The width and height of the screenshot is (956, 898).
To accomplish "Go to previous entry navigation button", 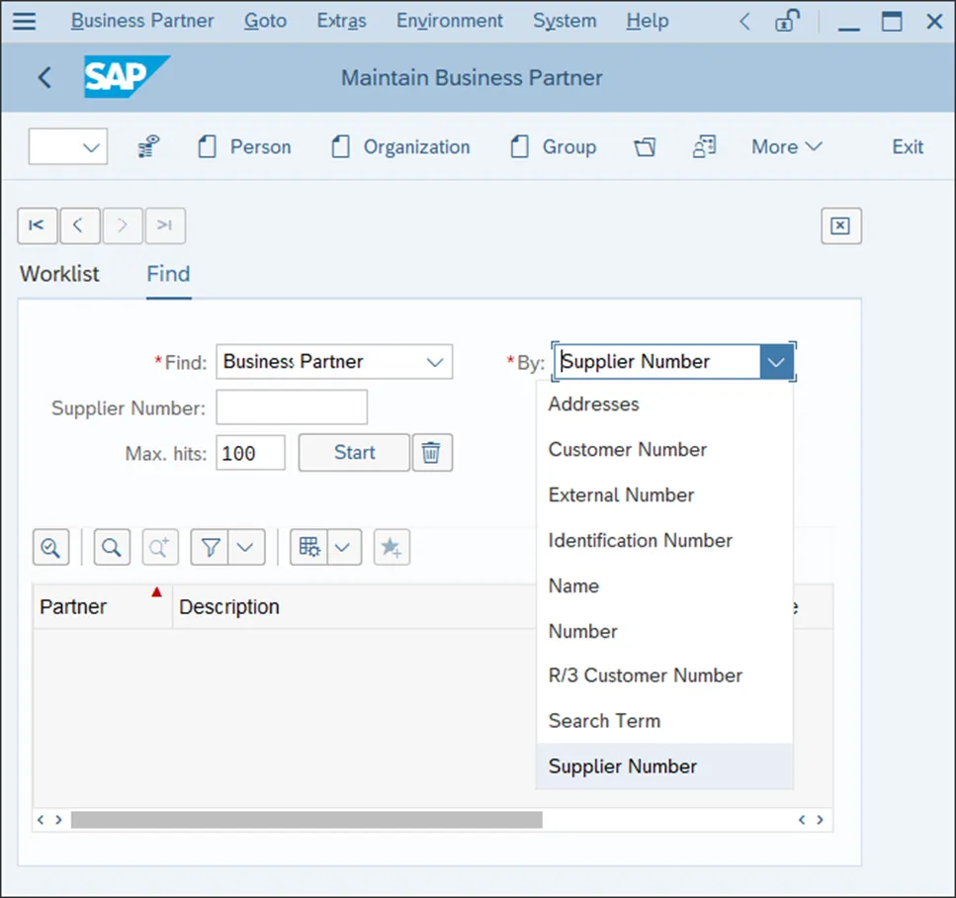I will coord(80,225).
